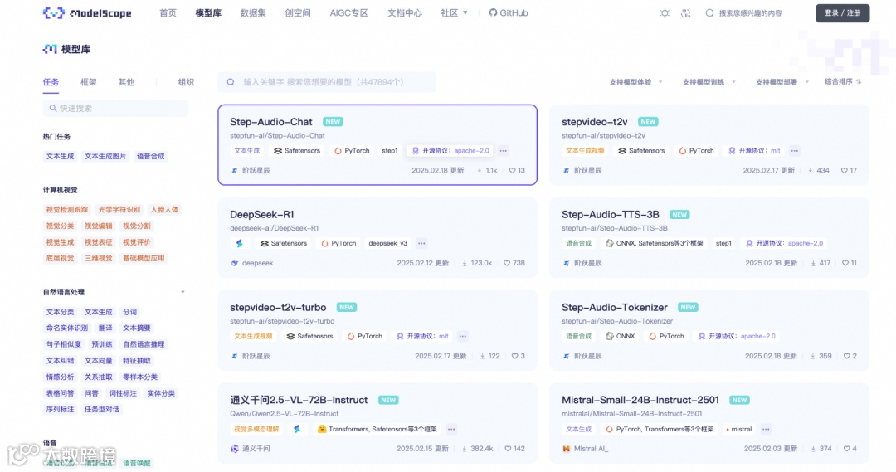896x472 pixels.
Task: Click the Safetensors tag on the DeepSeek-R1 card
Action: click(284, 243)
